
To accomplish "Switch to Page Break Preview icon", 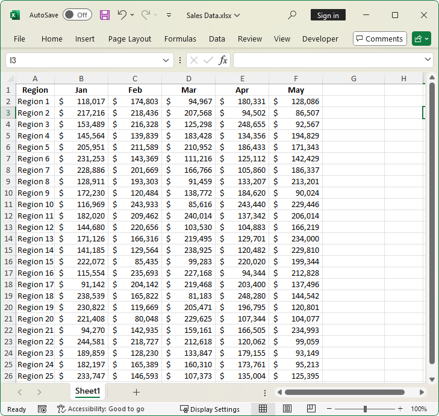I will coord(311,409).
